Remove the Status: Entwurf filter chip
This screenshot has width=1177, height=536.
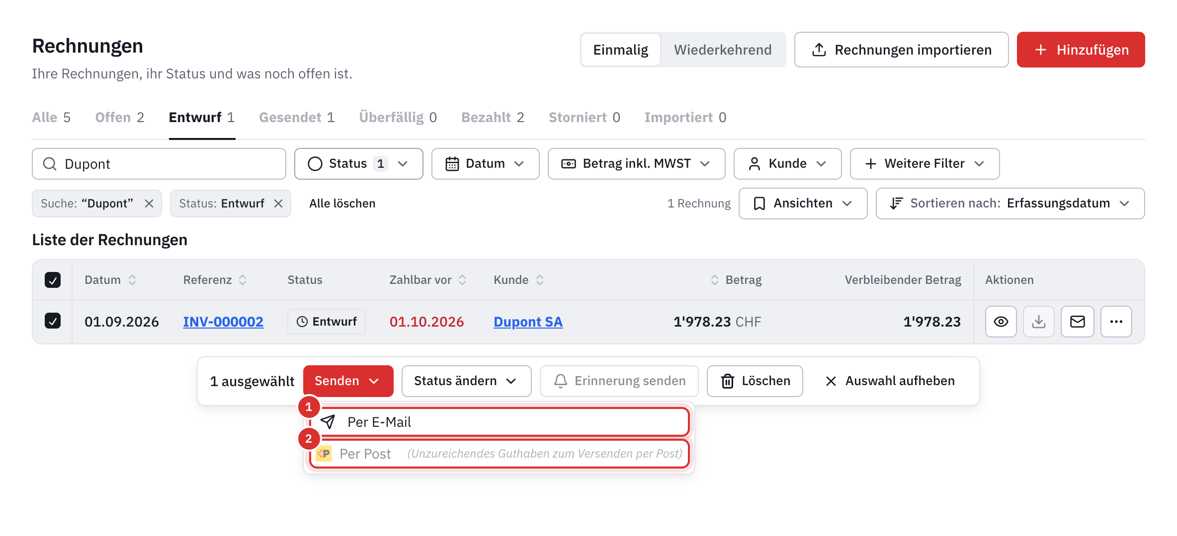point(278,203)
